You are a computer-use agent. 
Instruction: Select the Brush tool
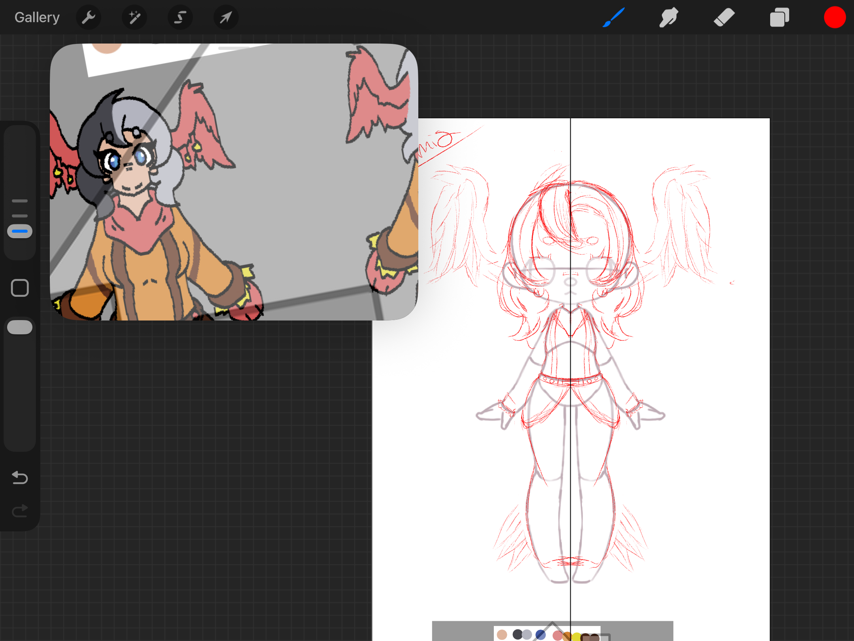pyautogui.click(x=613, y=17)
